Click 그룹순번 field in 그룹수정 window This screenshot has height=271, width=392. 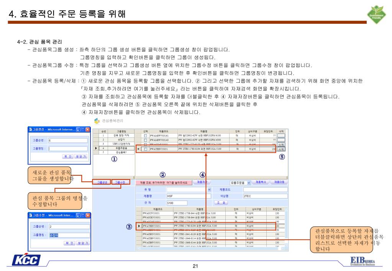click(x=69, y=227)
